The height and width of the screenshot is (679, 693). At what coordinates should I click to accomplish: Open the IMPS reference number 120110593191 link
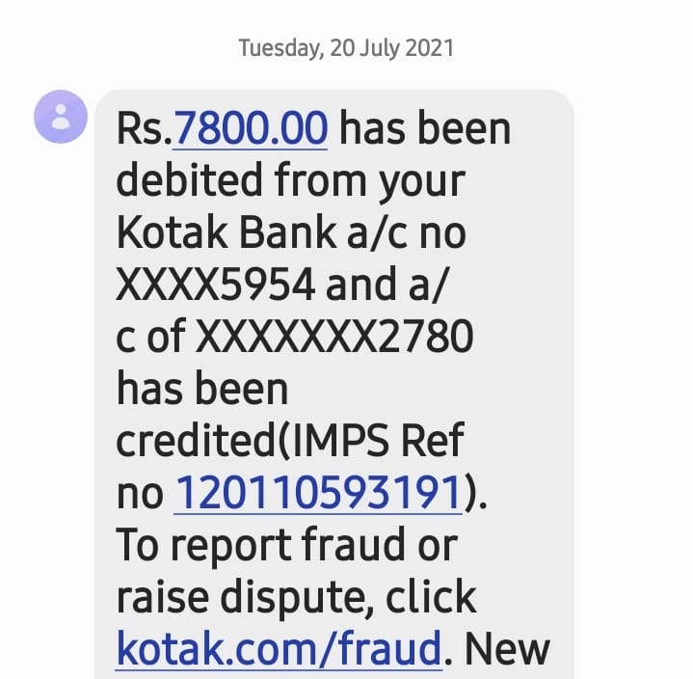[318, 492]
